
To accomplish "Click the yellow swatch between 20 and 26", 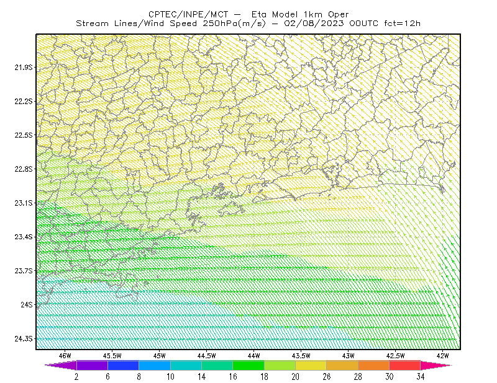I will (x=311, y=365).
